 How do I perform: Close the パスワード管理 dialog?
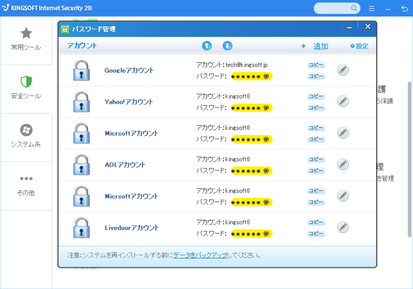coord(368,26)
